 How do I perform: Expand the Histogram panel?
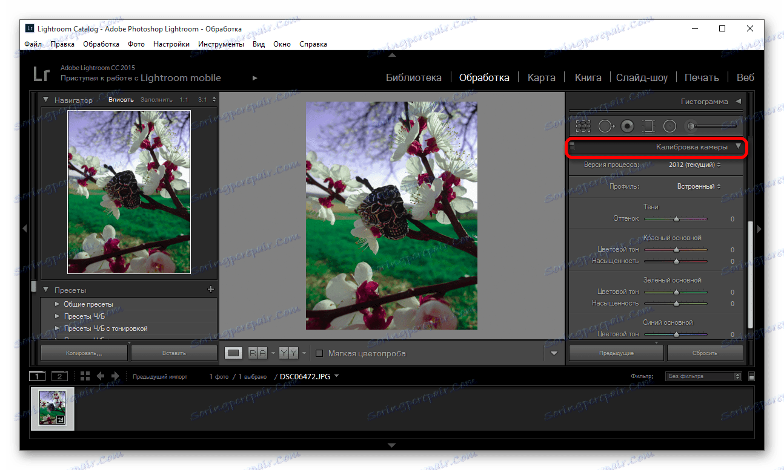[x=738, y=102]
